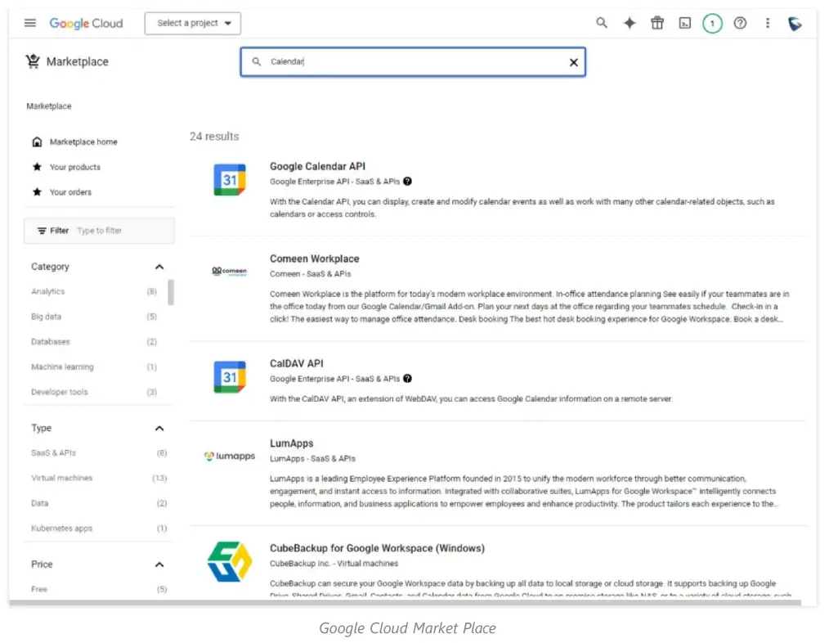Open the Google Calendar API logo
The image size is (829, 643).
(230, 179)
